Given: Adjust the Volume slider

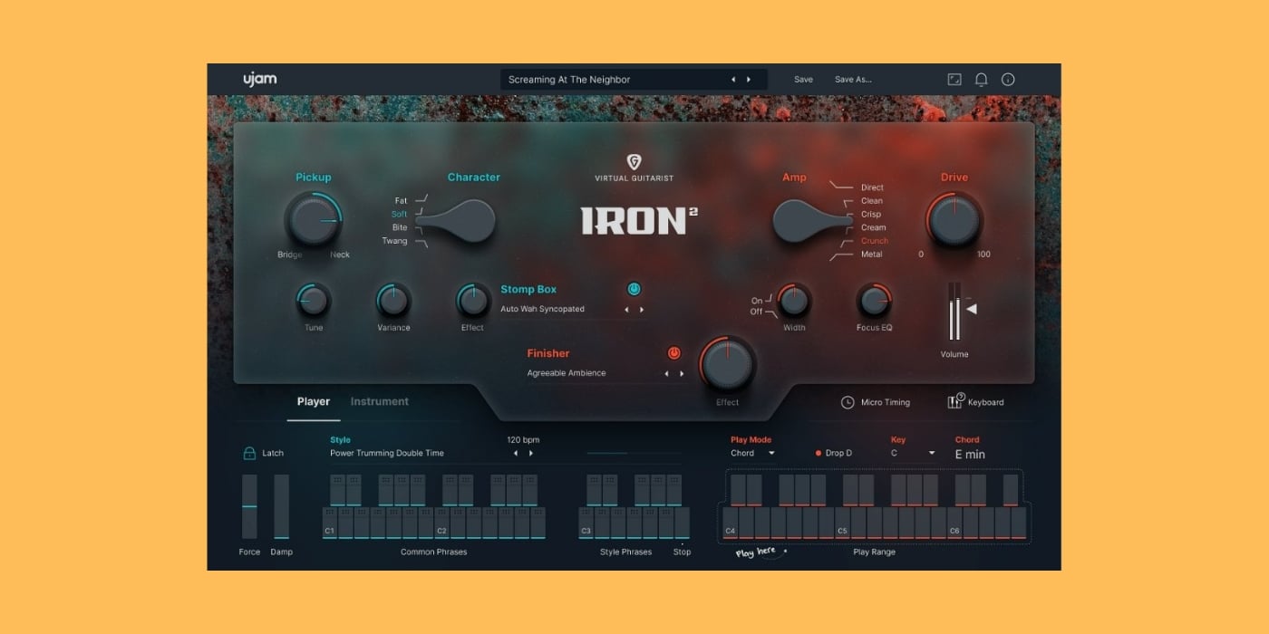Looking at the screenshot, I should [954, 312].
